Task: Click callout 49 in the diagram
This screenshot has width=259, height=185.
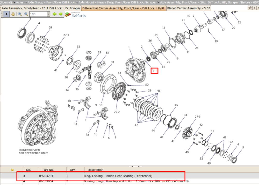Action: [209, 163]
